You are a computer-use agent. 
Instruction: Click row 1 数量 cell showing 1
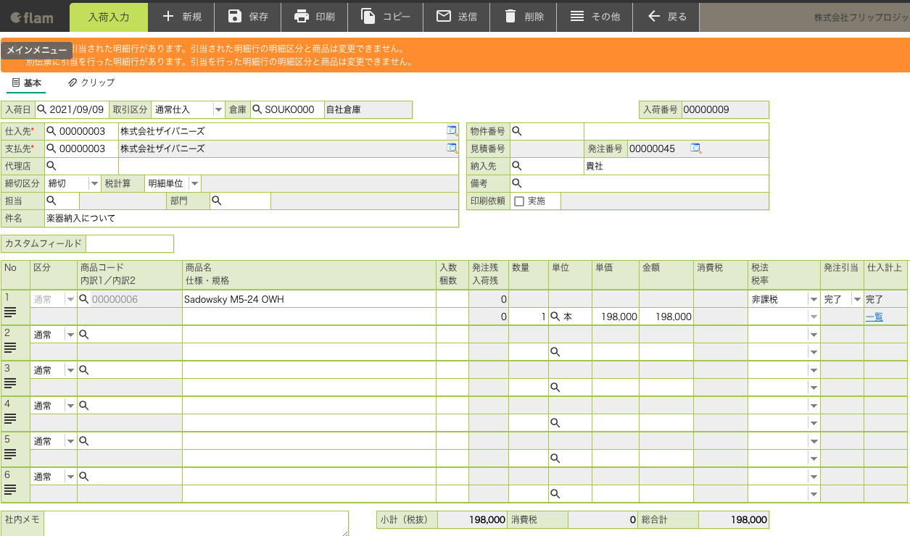pyautogui.click(x=528, y=317)
